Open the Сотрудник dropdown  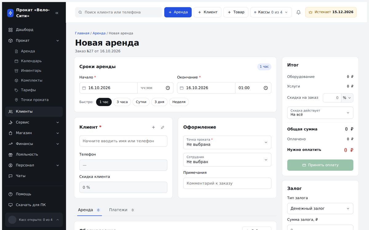tap(227, 160)
